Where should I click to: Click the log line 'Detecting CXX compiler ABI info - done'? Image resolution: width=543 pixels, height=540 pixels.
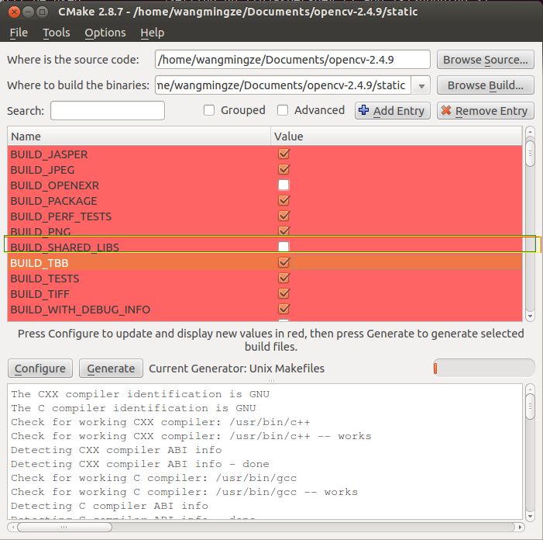click(140, 464)
